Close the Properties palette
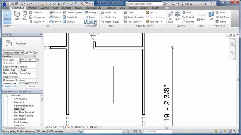 pos(41,34)
